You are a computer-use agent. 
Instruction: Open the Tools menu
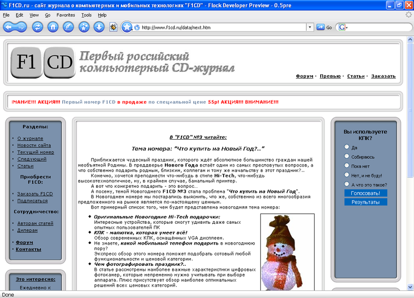coord(86,15)
